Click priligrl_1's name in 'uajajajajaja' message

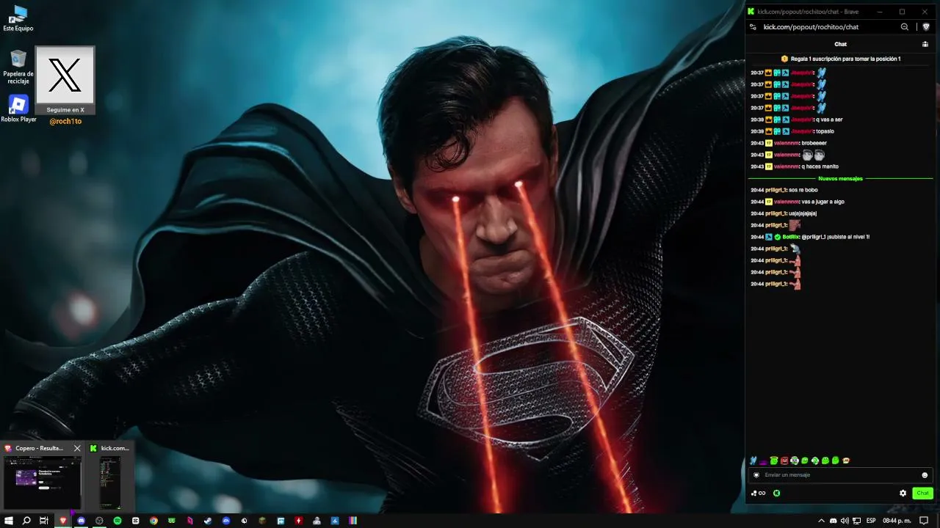[776, 213]
